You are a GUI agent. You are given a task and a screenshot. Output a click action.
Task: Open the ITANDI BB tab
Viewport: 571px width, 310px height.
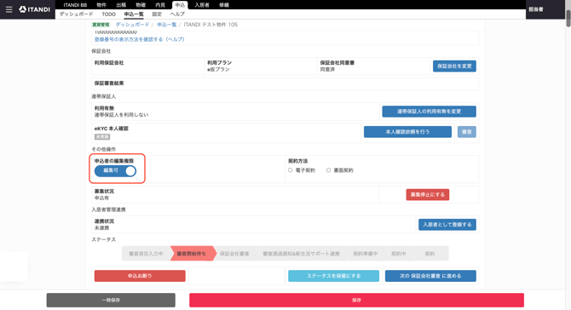[75, 5]
